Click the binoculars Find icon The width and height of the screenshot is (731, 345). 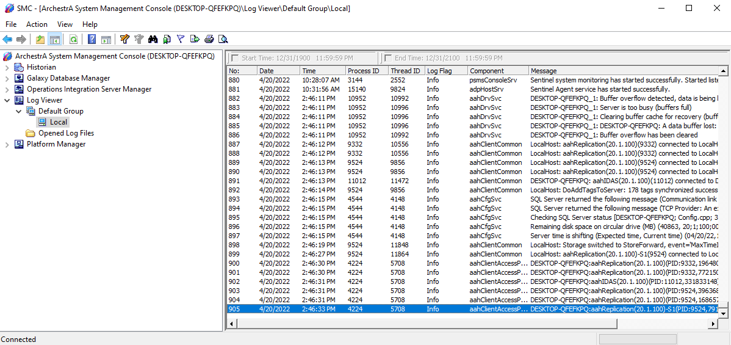(153, 39)
